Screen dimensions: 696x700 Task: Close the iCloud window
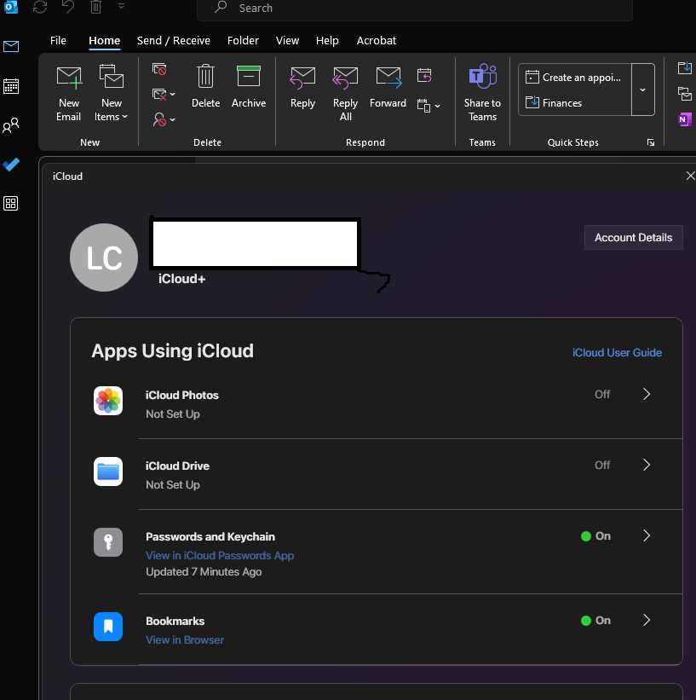pyautogui.click(x=690, y=176)
